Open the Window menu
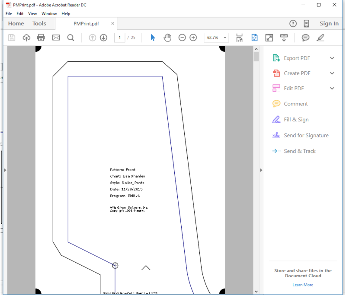The height and width of the screenshot is (295, 346). 49,13
